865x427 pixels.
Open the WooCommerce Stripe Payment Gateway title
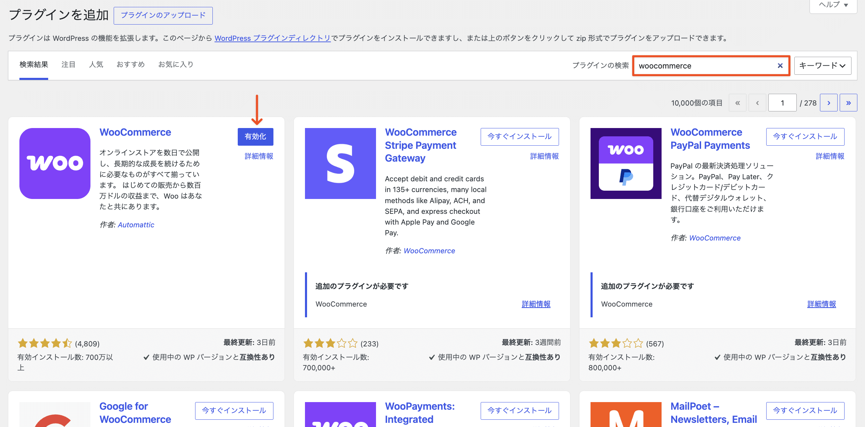pyautogui.click(x=421, y=145)
